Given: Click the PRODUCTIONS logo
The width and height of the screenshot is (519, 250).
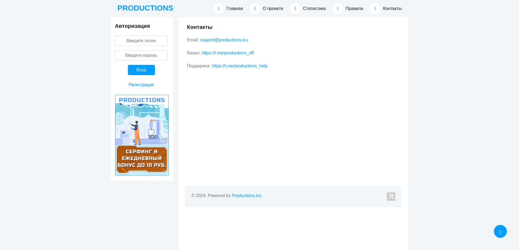Looking at the screenshot, I should 145,8.
